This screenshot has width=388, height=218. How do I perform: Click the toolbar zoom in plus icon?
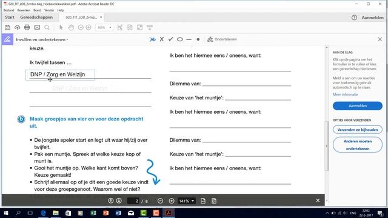tap(89, 27)
